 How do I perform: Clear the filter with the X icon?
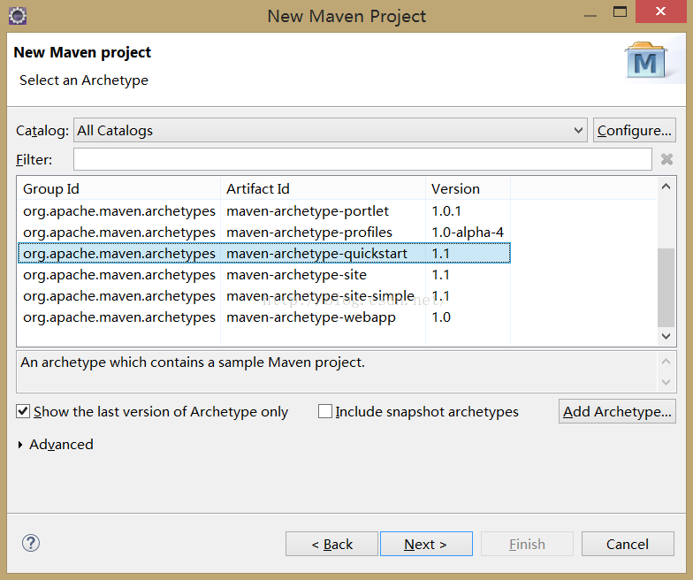666,159
